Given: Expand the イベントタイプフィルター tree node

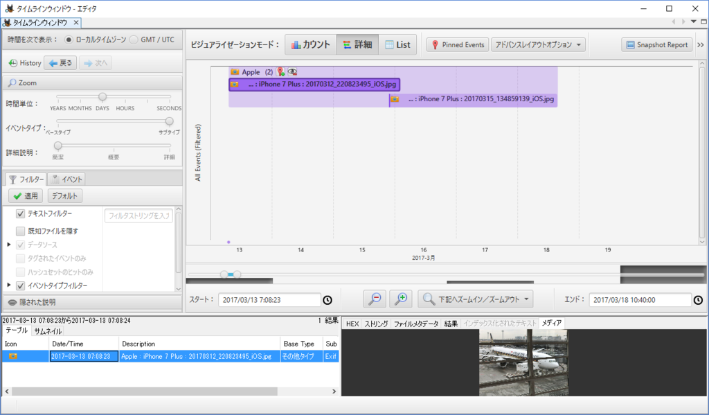Looking at the screenshot, I should coord(8,285).
